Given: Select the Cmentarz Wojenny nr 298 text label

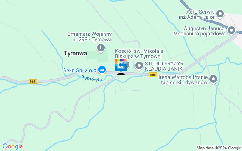Looking at the screenshot, I should tap(90, 37).
